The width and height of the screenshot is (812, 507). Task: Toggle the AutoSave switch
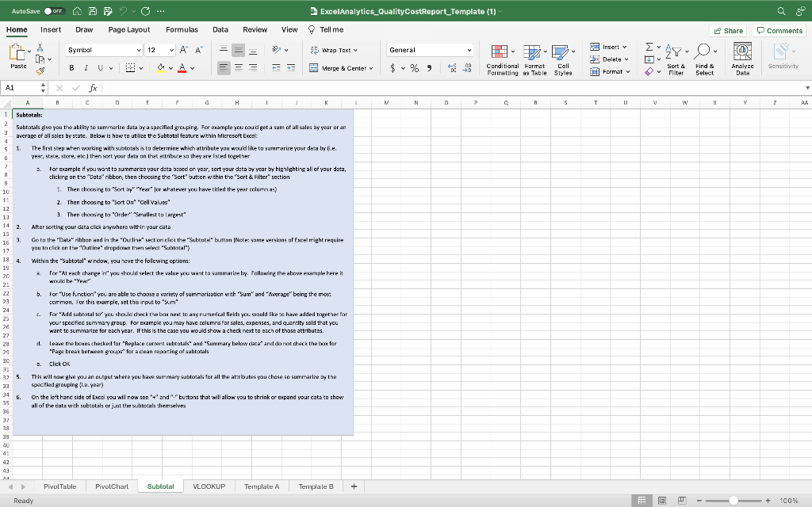point(54,12)
